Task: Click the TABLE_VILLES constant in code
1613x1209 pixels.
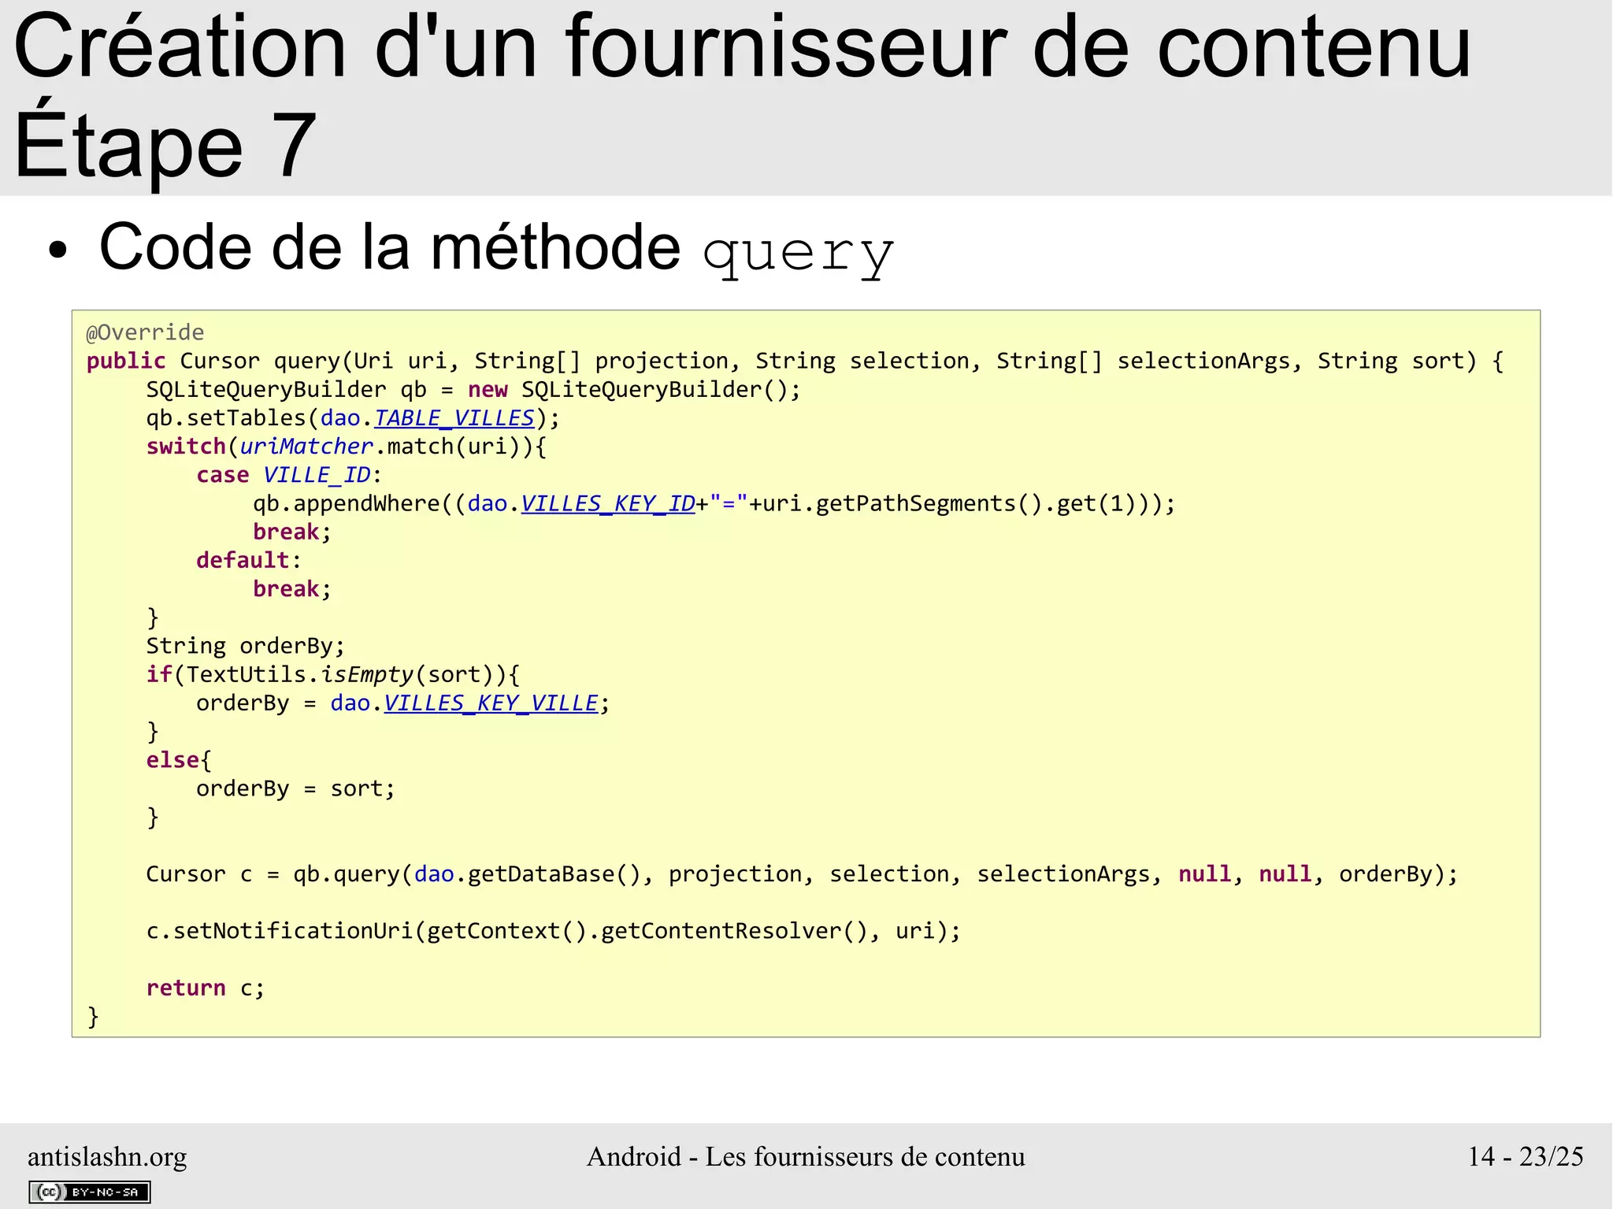Action: click(454, 417)
